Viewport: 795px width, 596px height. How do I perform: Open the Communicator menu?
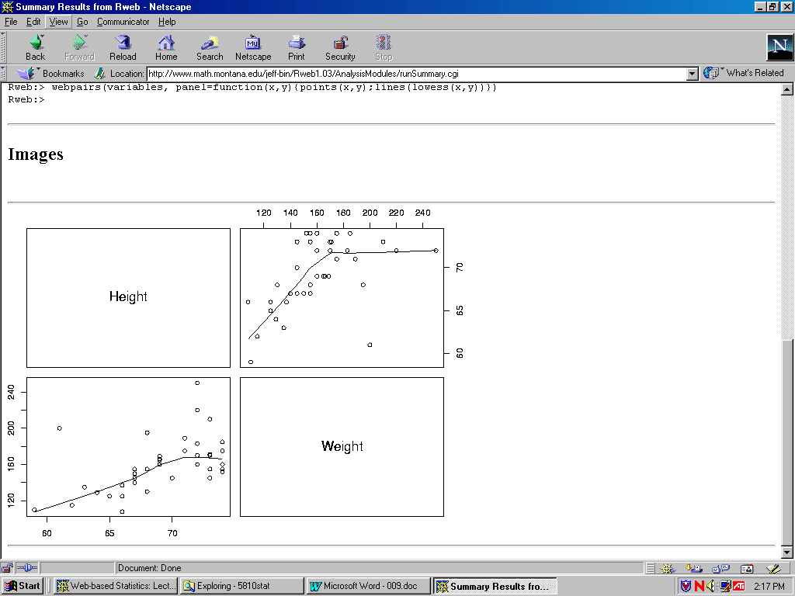[x=123, y=22]
